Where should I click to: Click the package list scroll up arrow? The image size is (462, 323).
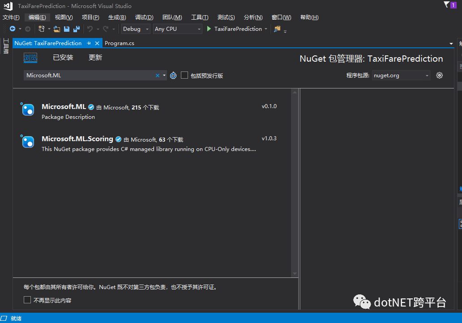pos(295,92)
